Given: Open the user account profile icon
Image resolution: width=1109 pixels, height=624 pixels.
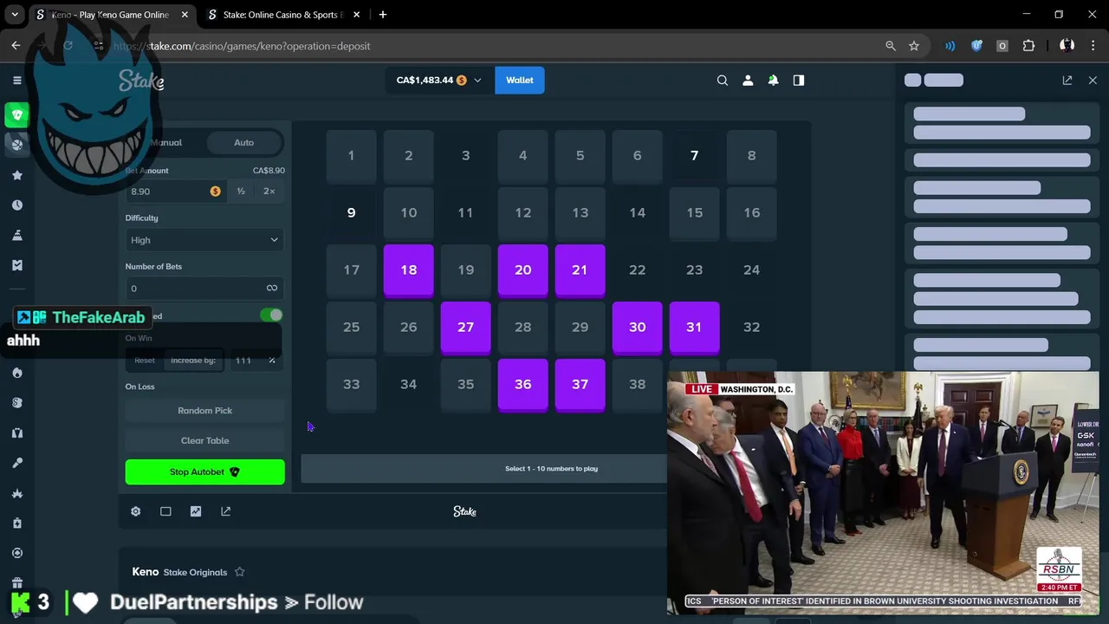Looking at the screenshot, I should pyautogui.click(x=748, y=80).
